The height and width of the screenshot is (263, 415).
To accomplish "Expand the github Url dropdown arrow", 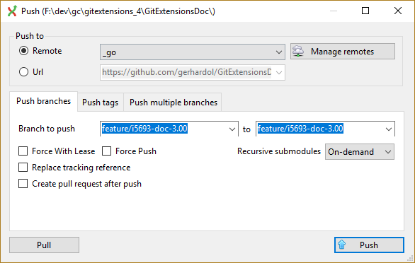I will pos(279,72).
